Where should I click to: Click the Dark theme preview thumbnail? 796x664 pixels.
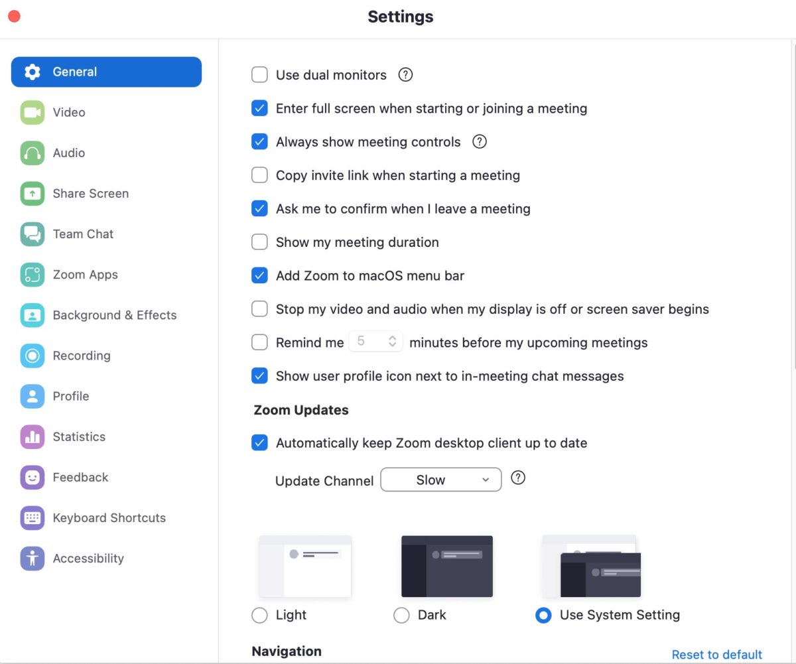[447, 566]
